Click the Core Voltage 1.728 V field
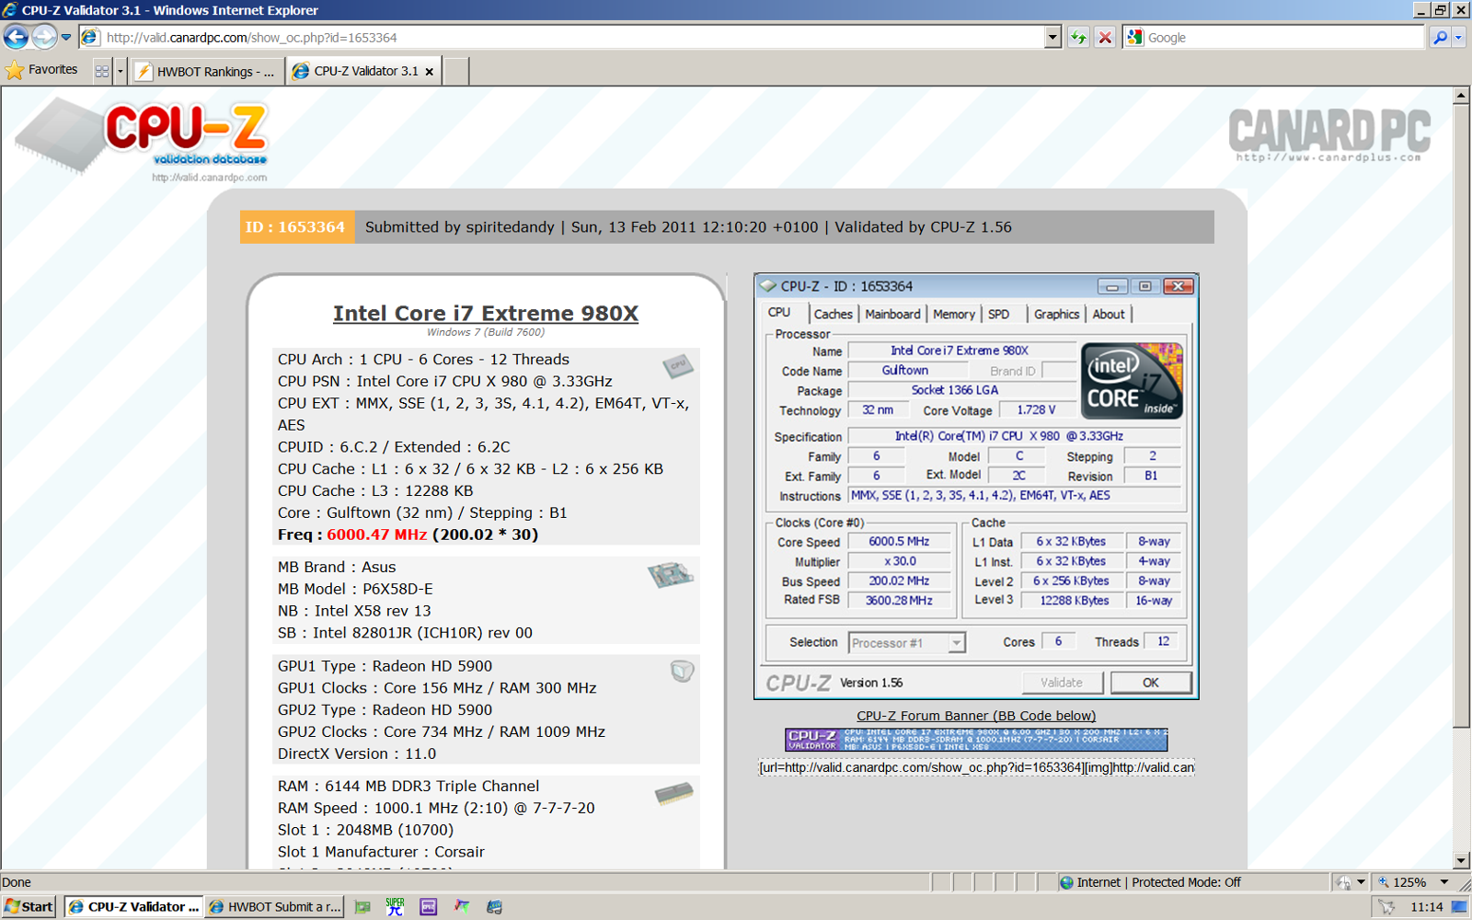The height and width of the screenshot is (920, 1472). [1036, 410]
